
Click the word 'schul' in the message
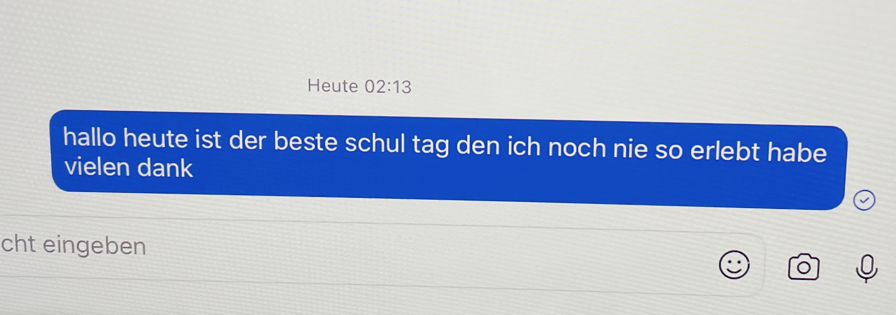pyautogui.click(x=375, y=143)
